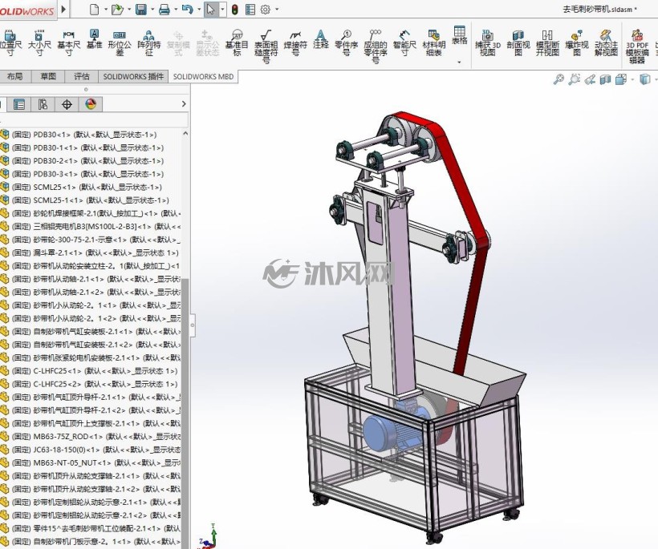Expand the manager tabs with the right chevron
Image resolution: width=658 pixels, height=549 pixels.
tap(184, 104)
